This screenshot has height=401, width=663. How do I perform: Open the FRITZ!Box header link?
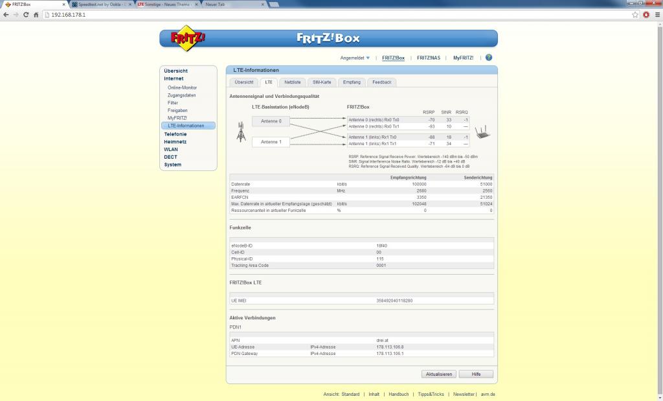click(x=393, y=58)
